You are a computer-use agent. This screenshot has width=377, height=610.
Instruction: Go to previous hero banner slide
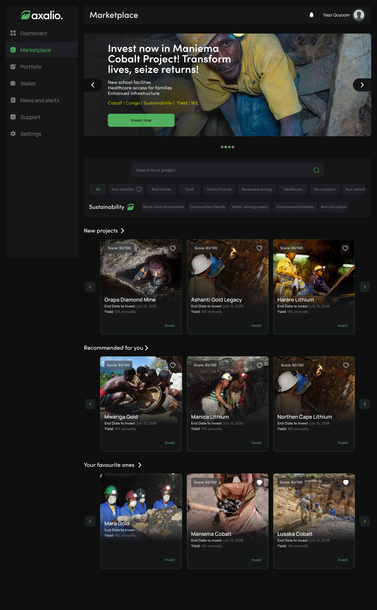click(x=93, y=85)
